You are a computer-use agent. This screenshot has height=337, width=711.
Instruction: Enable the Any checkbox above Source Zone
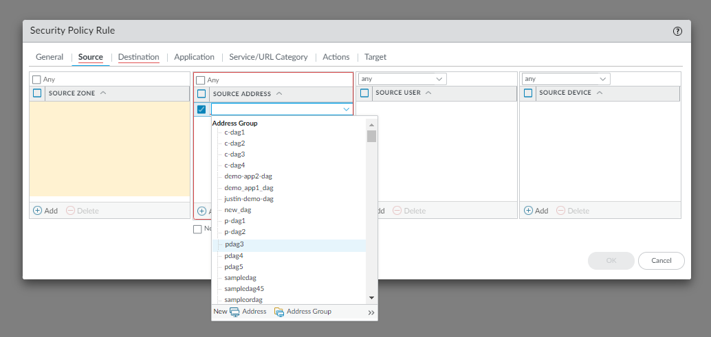(36, 80)
